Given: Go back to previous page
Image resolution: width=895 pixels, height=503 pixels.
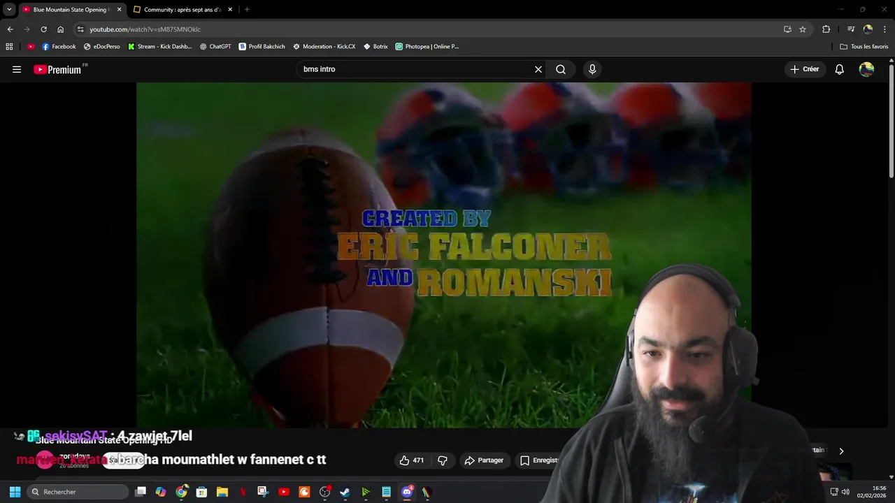Looking at the screenshot, I should click(x=10, y=29).
